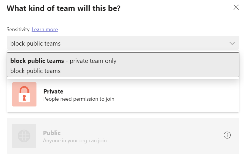The width and height of the screenshot is (244, 159).
Task: Click the greyed globe Public icon
Action: click(x=24, y=136)
